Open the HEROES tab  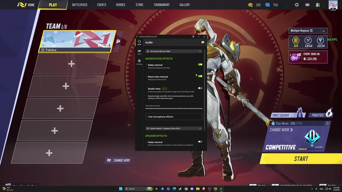point(121,5)
